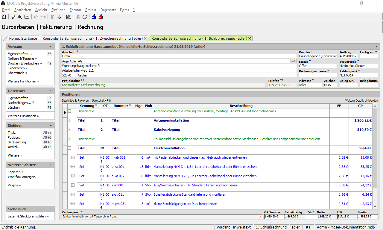Open the Projekt menu
This screenshot has width=383, height=230.
(x=91, y=10)
